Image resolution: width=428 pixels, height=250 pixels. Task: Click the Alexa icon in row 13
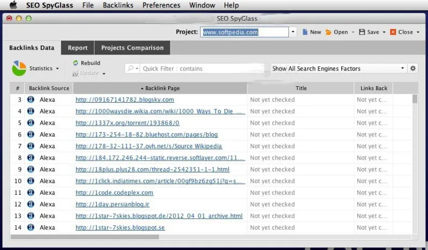31,216
